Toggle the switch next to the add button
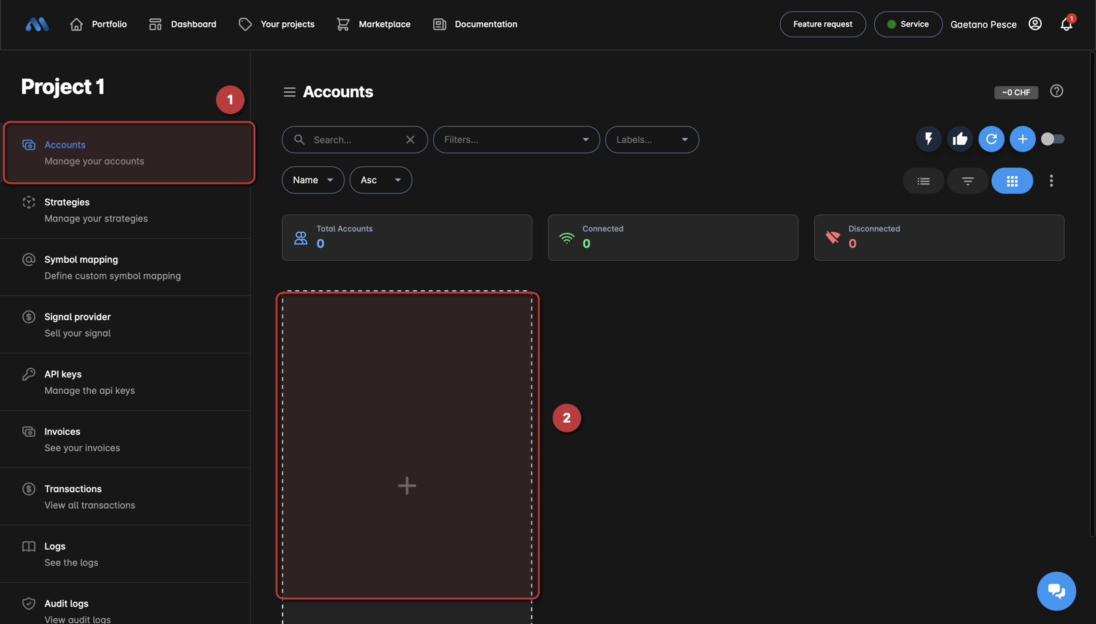The height and width of the screenshot is (624, 1096). 1052,139
